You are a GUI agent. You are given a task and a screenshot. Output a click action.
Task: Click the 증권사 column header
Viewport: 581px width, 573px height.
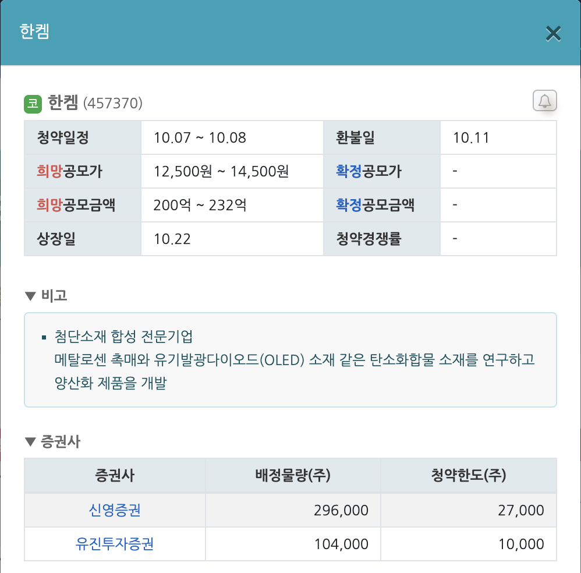point(115,475)
